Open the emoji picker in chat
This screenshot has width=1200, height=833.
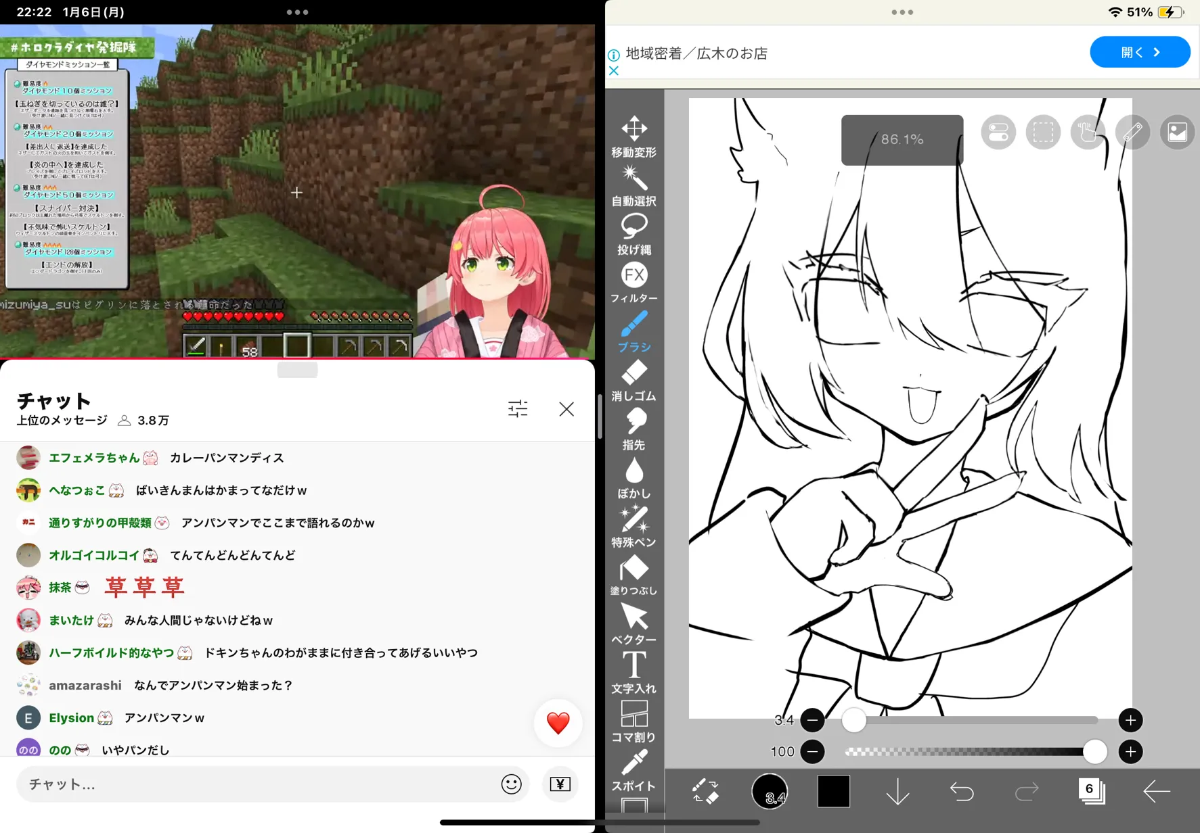coord(511,784)
